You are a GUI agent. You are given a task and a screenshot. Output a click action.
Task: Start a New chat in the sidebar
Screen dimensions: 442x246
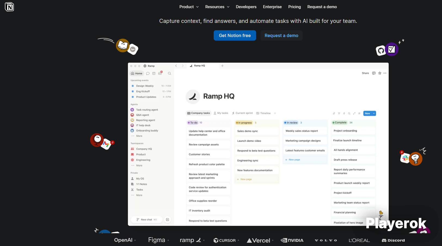[x=146, y=220]
